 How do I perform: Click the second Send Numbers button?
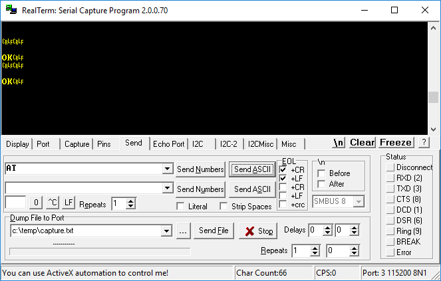pos(200,189)
